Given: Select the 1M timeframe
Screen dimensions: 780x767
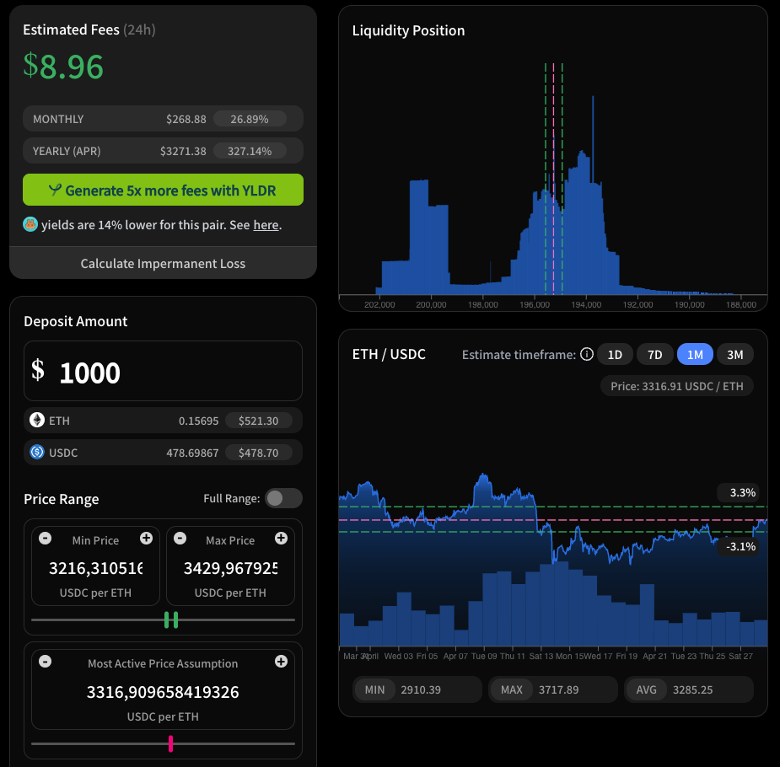Looking at the screenshot, I should tap(695, 354).
